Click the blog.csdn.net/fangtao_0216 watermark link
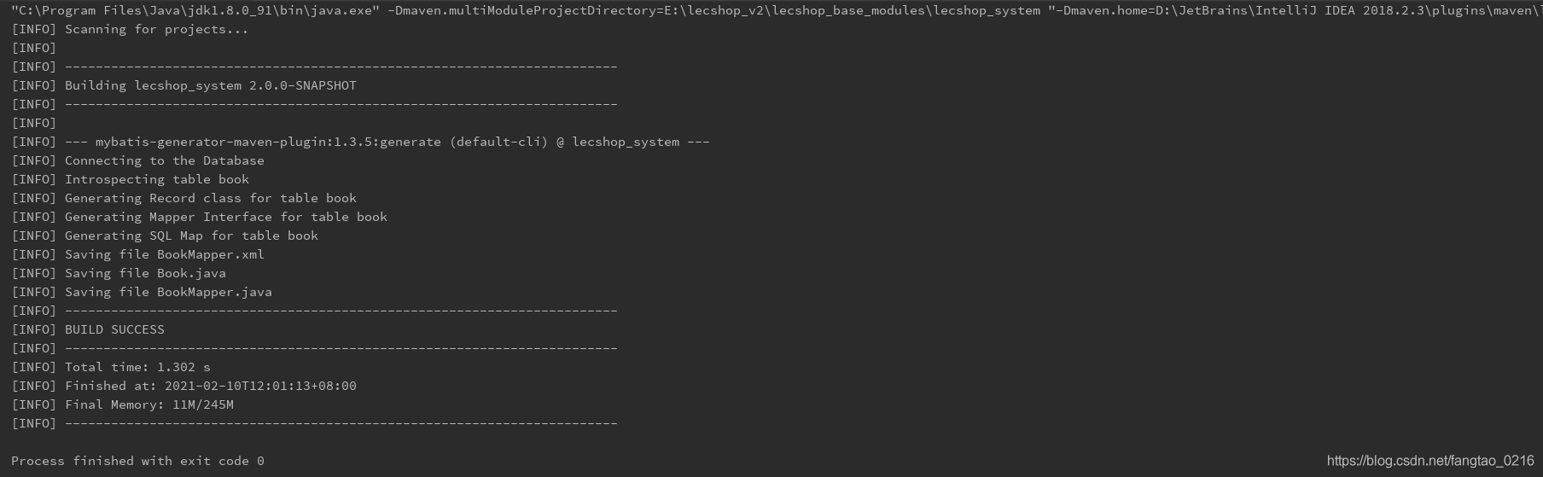Viewport: 1543px width, 477px height. 1429,461
